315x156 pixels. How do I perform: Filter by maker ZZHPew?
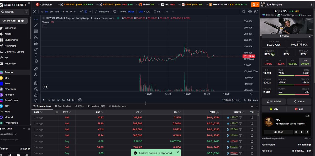coord(241,129)
